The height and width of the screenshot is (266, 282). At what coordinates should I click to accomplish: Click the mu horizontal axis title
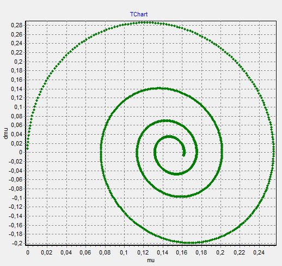[151, 261]
